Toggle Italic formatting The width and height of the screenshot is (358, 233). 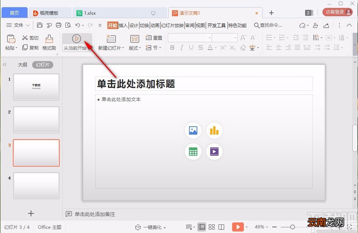click(182, 48)
